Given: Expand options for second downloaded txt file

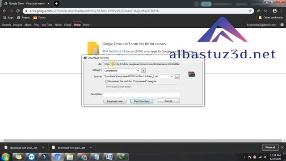Looking at the screenshot, I should pos(91,148).
